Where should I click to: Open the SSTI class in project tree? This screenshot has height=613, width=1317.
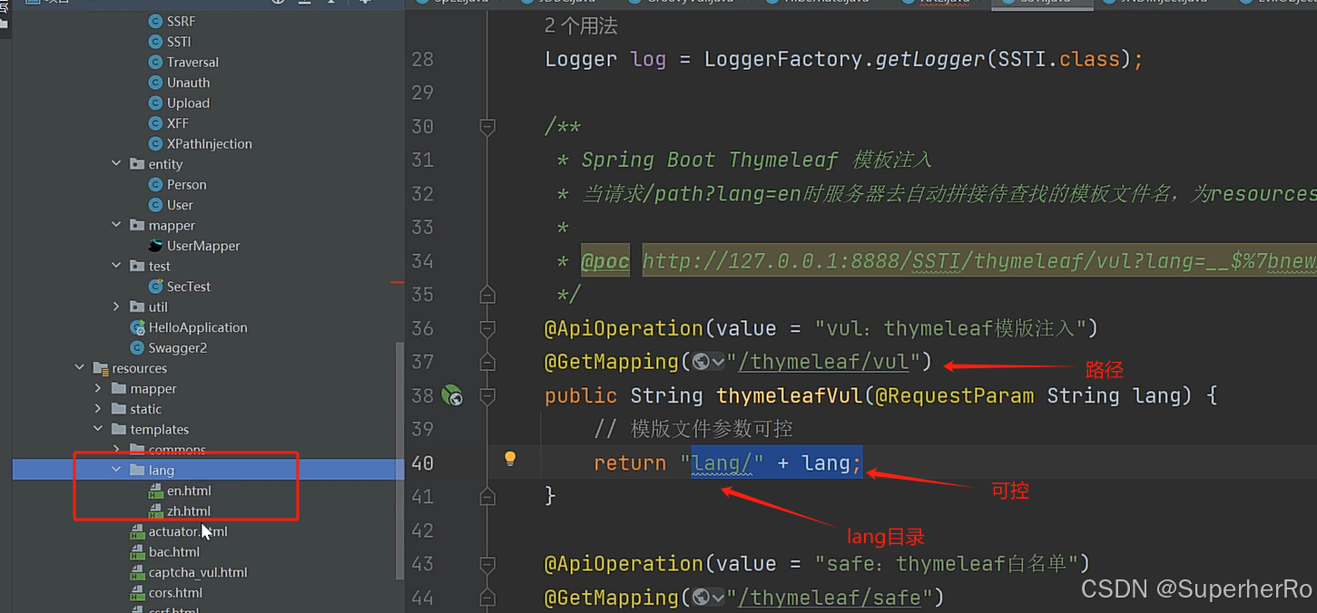pyautogui.click(x=179, y=42)
